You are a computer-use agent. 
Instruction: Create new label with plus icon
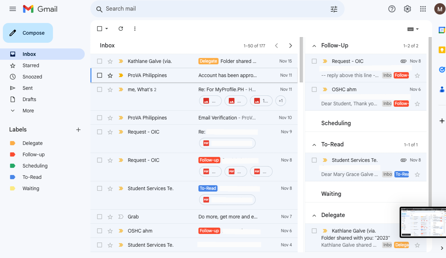(x=78, y=130)
